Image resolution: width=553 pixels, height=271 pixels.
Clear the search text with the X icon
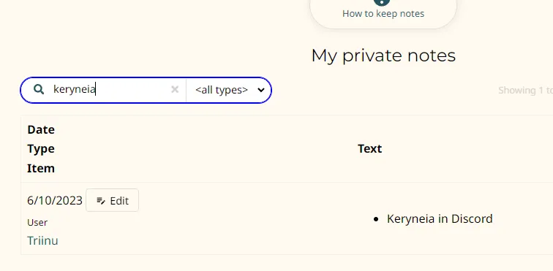pos(175,90)
